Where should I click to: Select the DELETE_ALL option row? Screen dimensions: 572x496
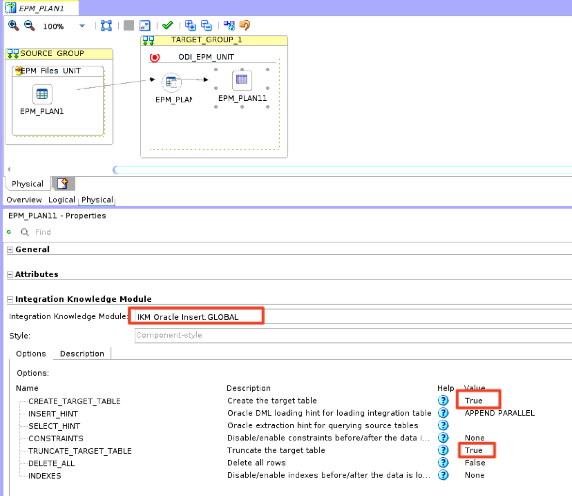pyautogui.click(x=51, y=463)
